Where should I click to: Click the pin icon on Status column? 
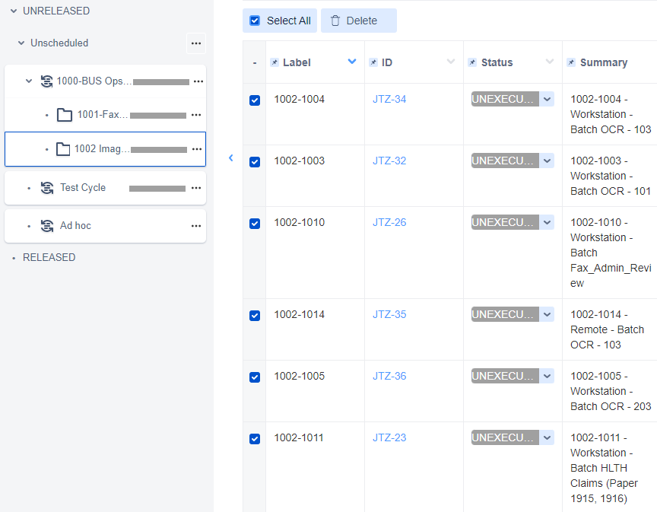472,62
